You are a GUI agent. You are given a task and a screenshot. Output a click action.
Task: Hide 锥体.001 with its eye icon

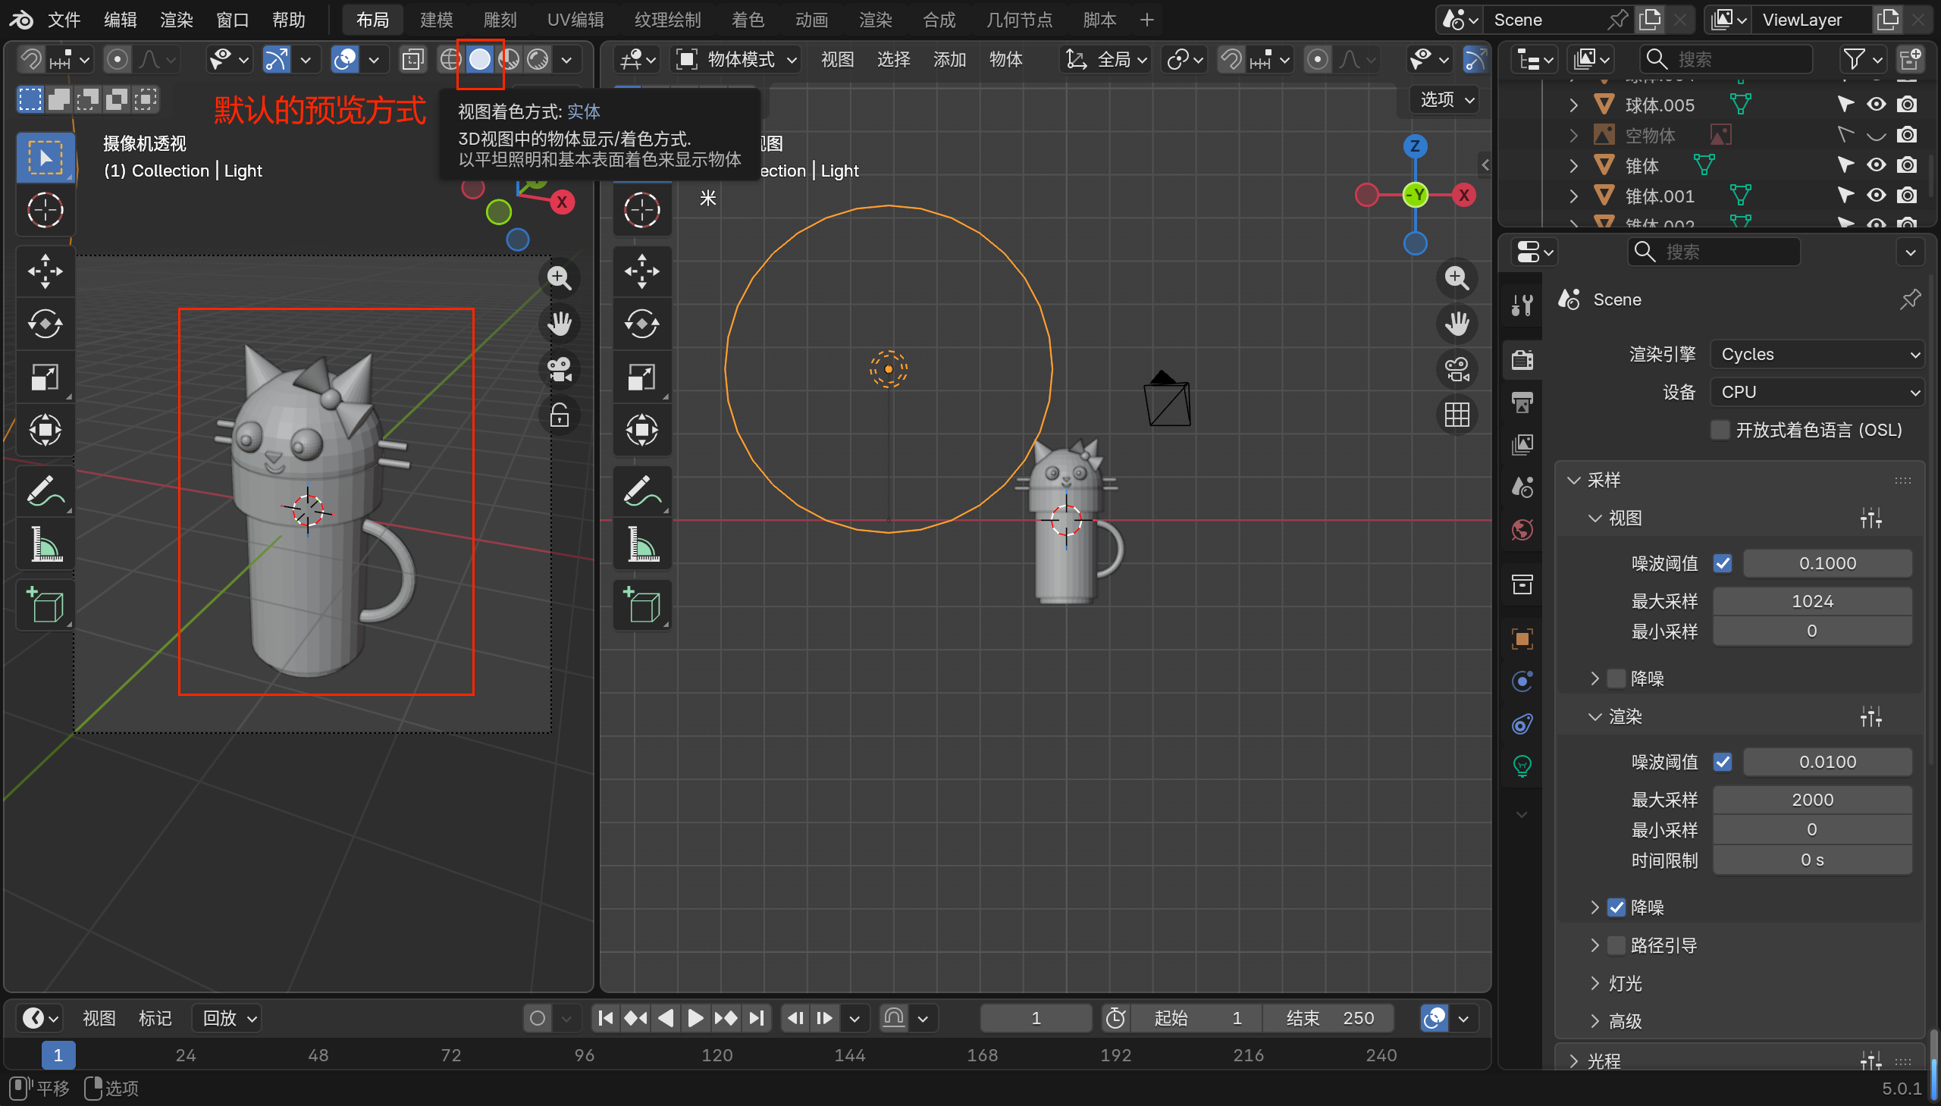1877,196
